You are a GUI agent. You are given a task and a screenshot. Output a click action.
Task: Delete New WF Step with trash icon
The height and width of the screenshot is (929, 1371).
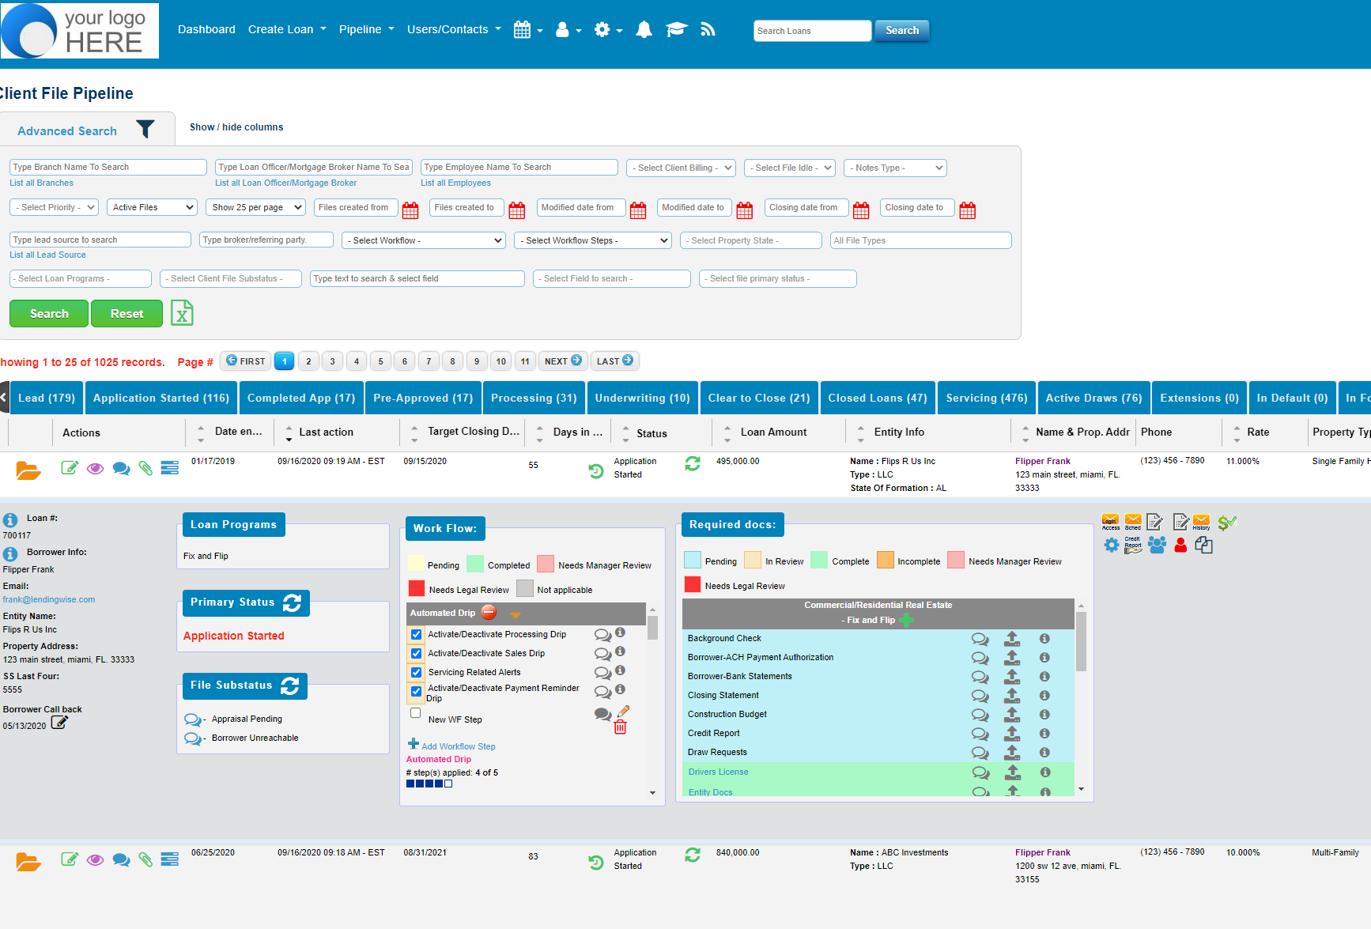(620, 727)
